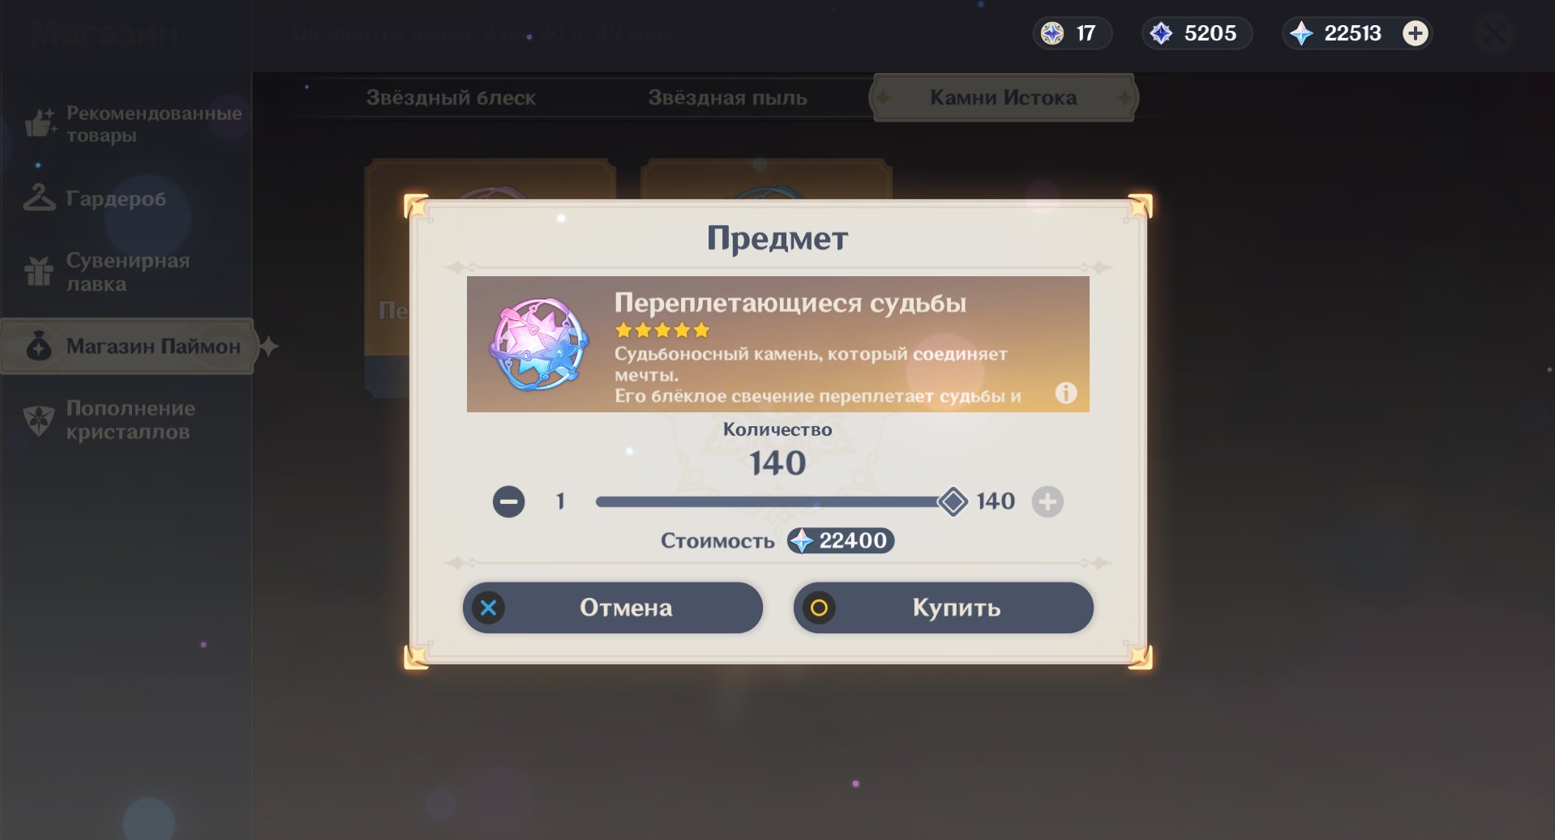Click the quantity slider diamond handle
The width and height of the screenshot is (1555, 840).
click(x=953, y=501)
